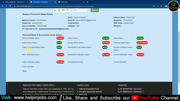Open postmatricbiharhelp2223@gmail.com mail link
The image size is (180, 101).
[x=54, y=29]
